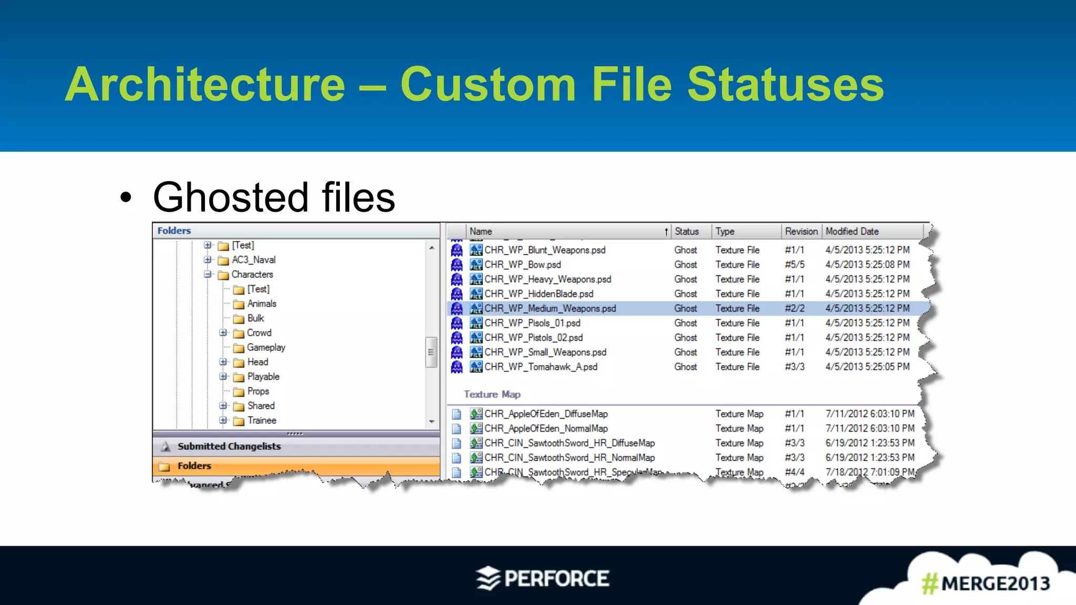This screenshot has height=605, width=1076.
Task: Expand the top-level [Test] folder
Action: (x=208, y=245)
